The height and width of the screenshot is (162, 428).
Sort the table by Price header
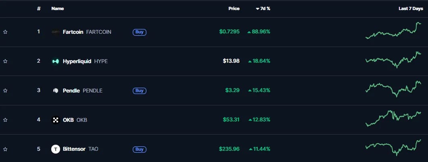tap(234, 9)
